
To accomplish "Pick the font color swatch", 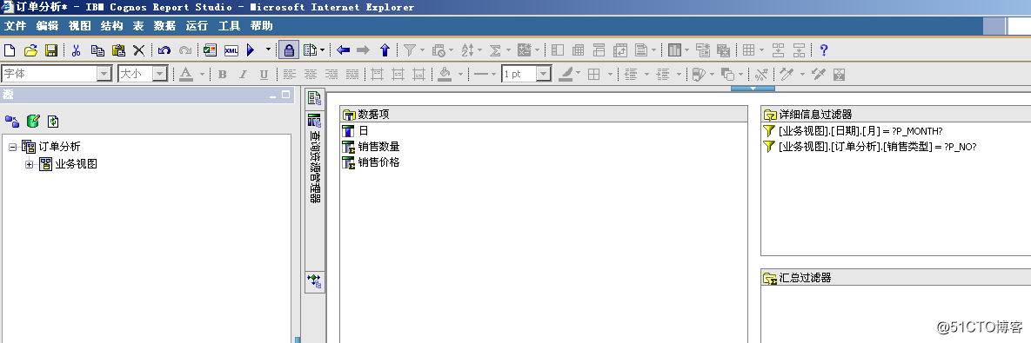I will click(186, 74).
